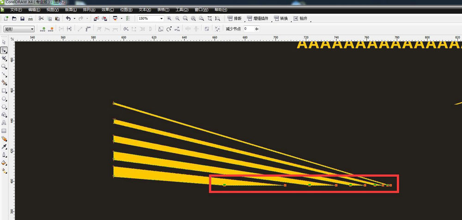Expand the Undo history dropdown arrow
Screen dimensions: 462x220
(74, 18)
